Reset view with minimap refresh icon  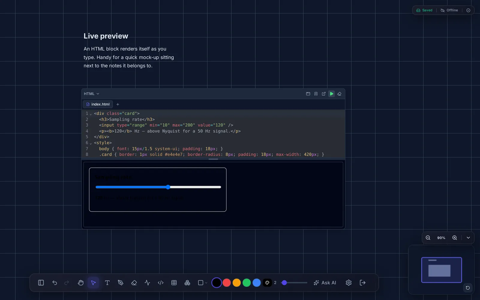point(468,288)
